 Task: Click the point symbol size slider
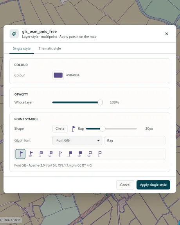pos(112,129)
